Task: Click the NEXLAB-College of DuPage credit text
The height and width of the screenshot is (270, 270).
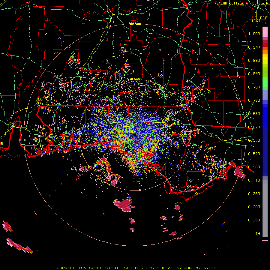Action: click(x=242, y=3)
